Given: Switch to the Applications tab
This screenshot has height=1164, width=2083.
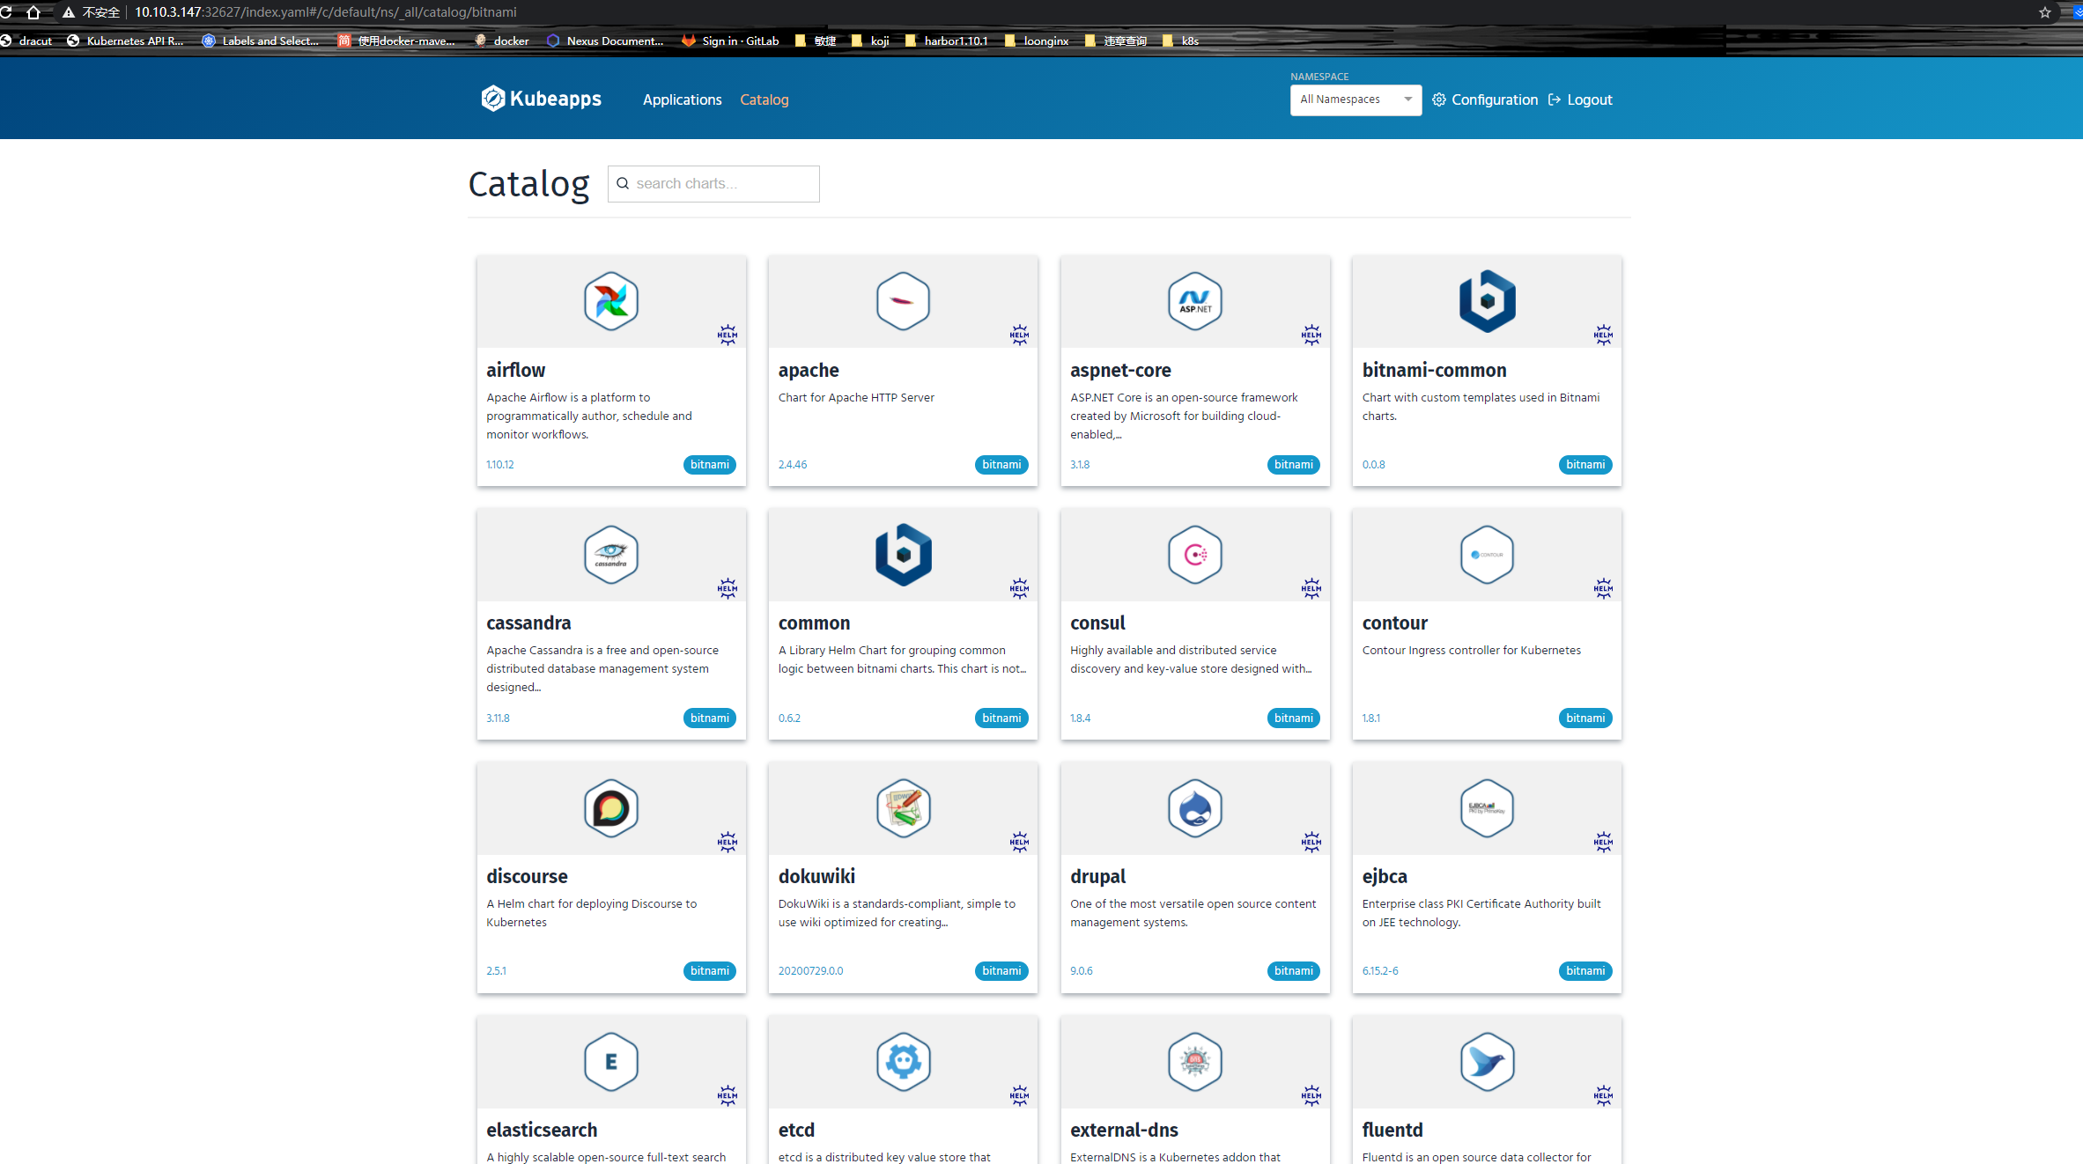Looking at the screenshot, I should click(682, 99).
